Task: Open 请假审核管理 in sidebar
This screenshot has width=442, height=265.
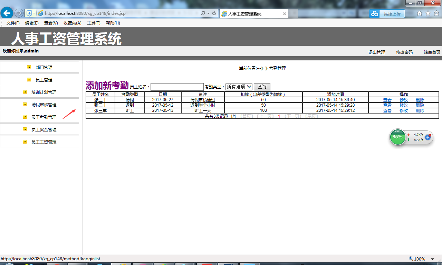Action: 44,105
